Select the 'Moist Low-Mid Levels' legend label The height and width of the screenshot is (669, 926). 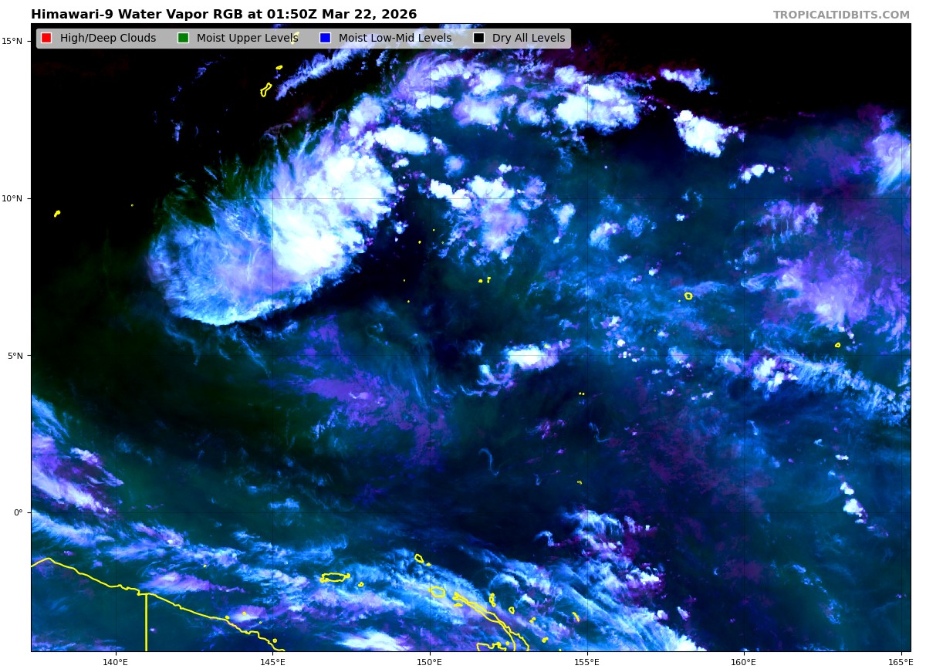point(395,39)
